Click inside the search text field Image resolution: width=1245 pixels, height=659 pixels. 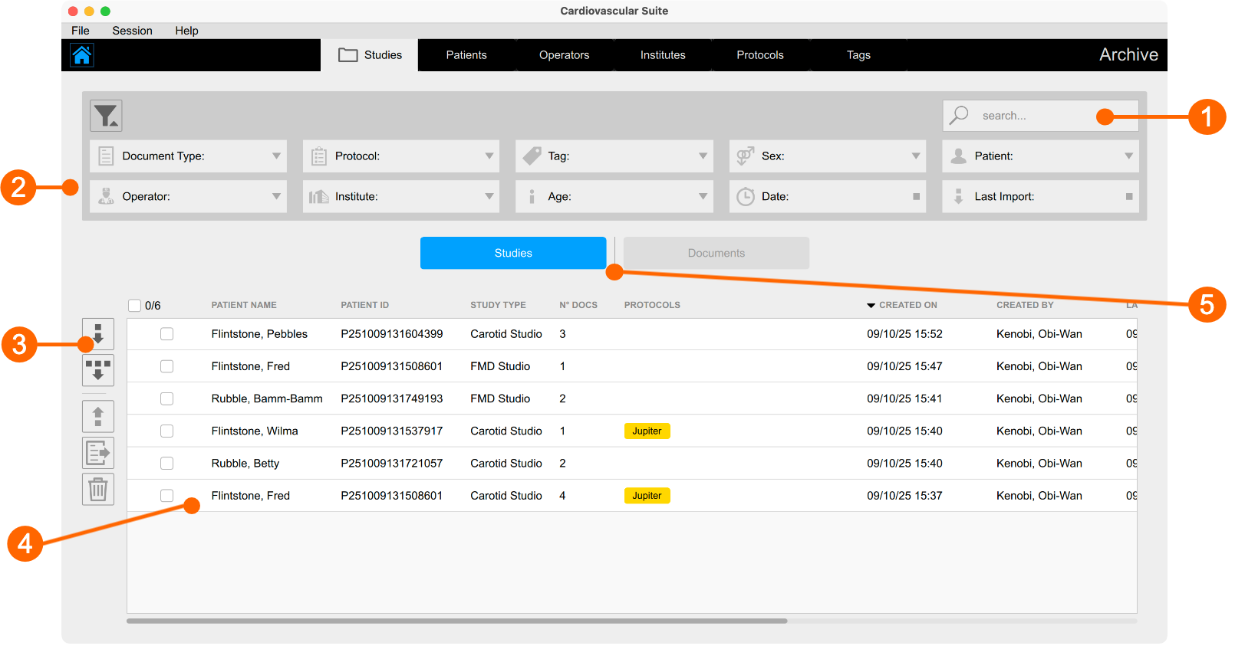coord(1036,116)
